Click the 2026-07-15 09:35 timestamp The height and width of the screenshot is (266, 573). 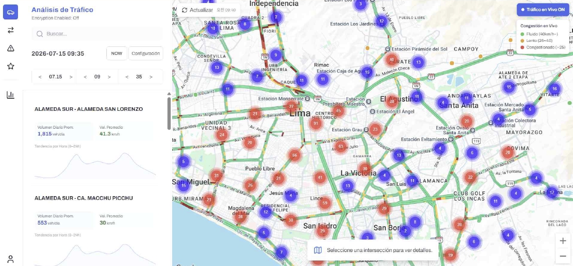58,54
